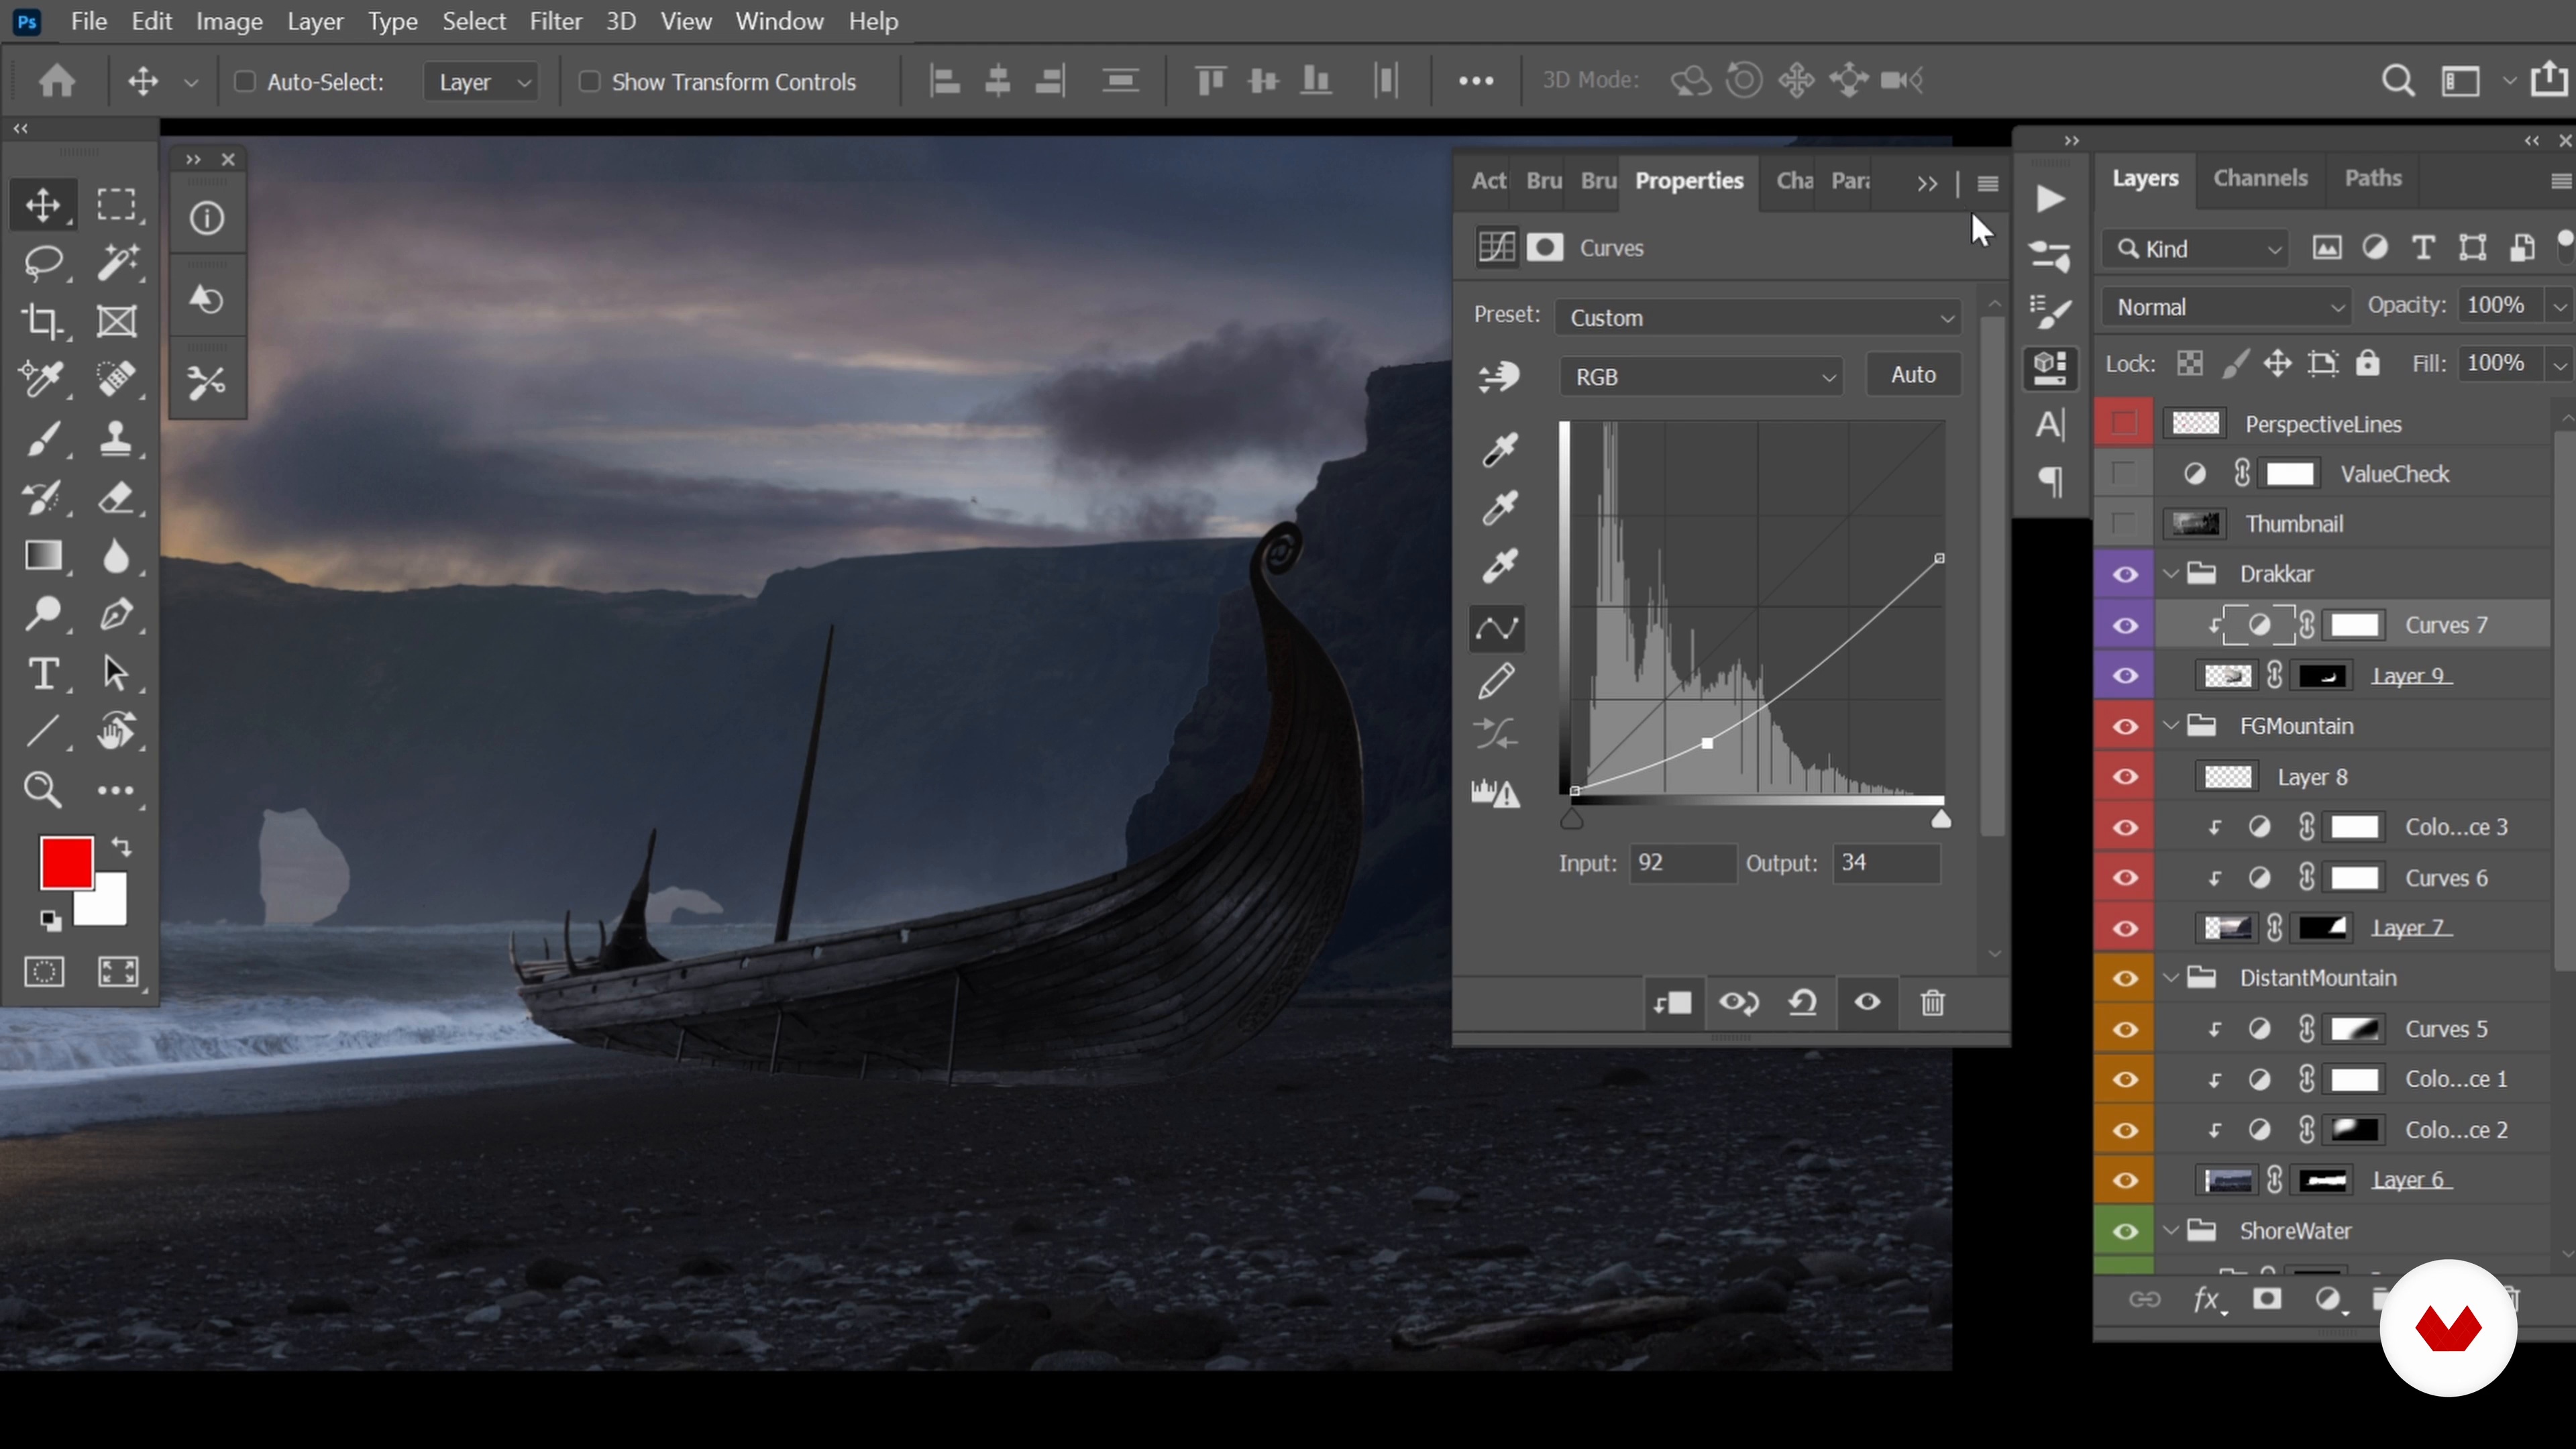Select the Dodge tool

tap(43, 613)
